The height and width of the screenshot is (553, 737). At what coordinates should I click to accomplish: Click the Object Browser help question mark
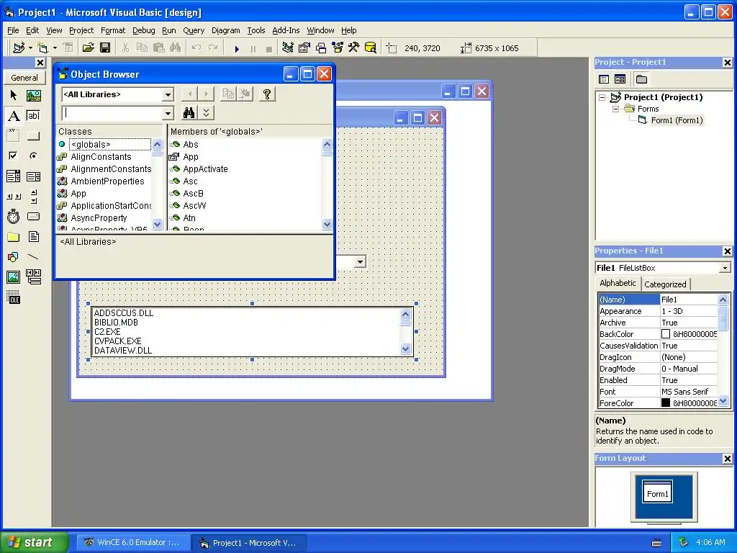[x=267, y=94]
